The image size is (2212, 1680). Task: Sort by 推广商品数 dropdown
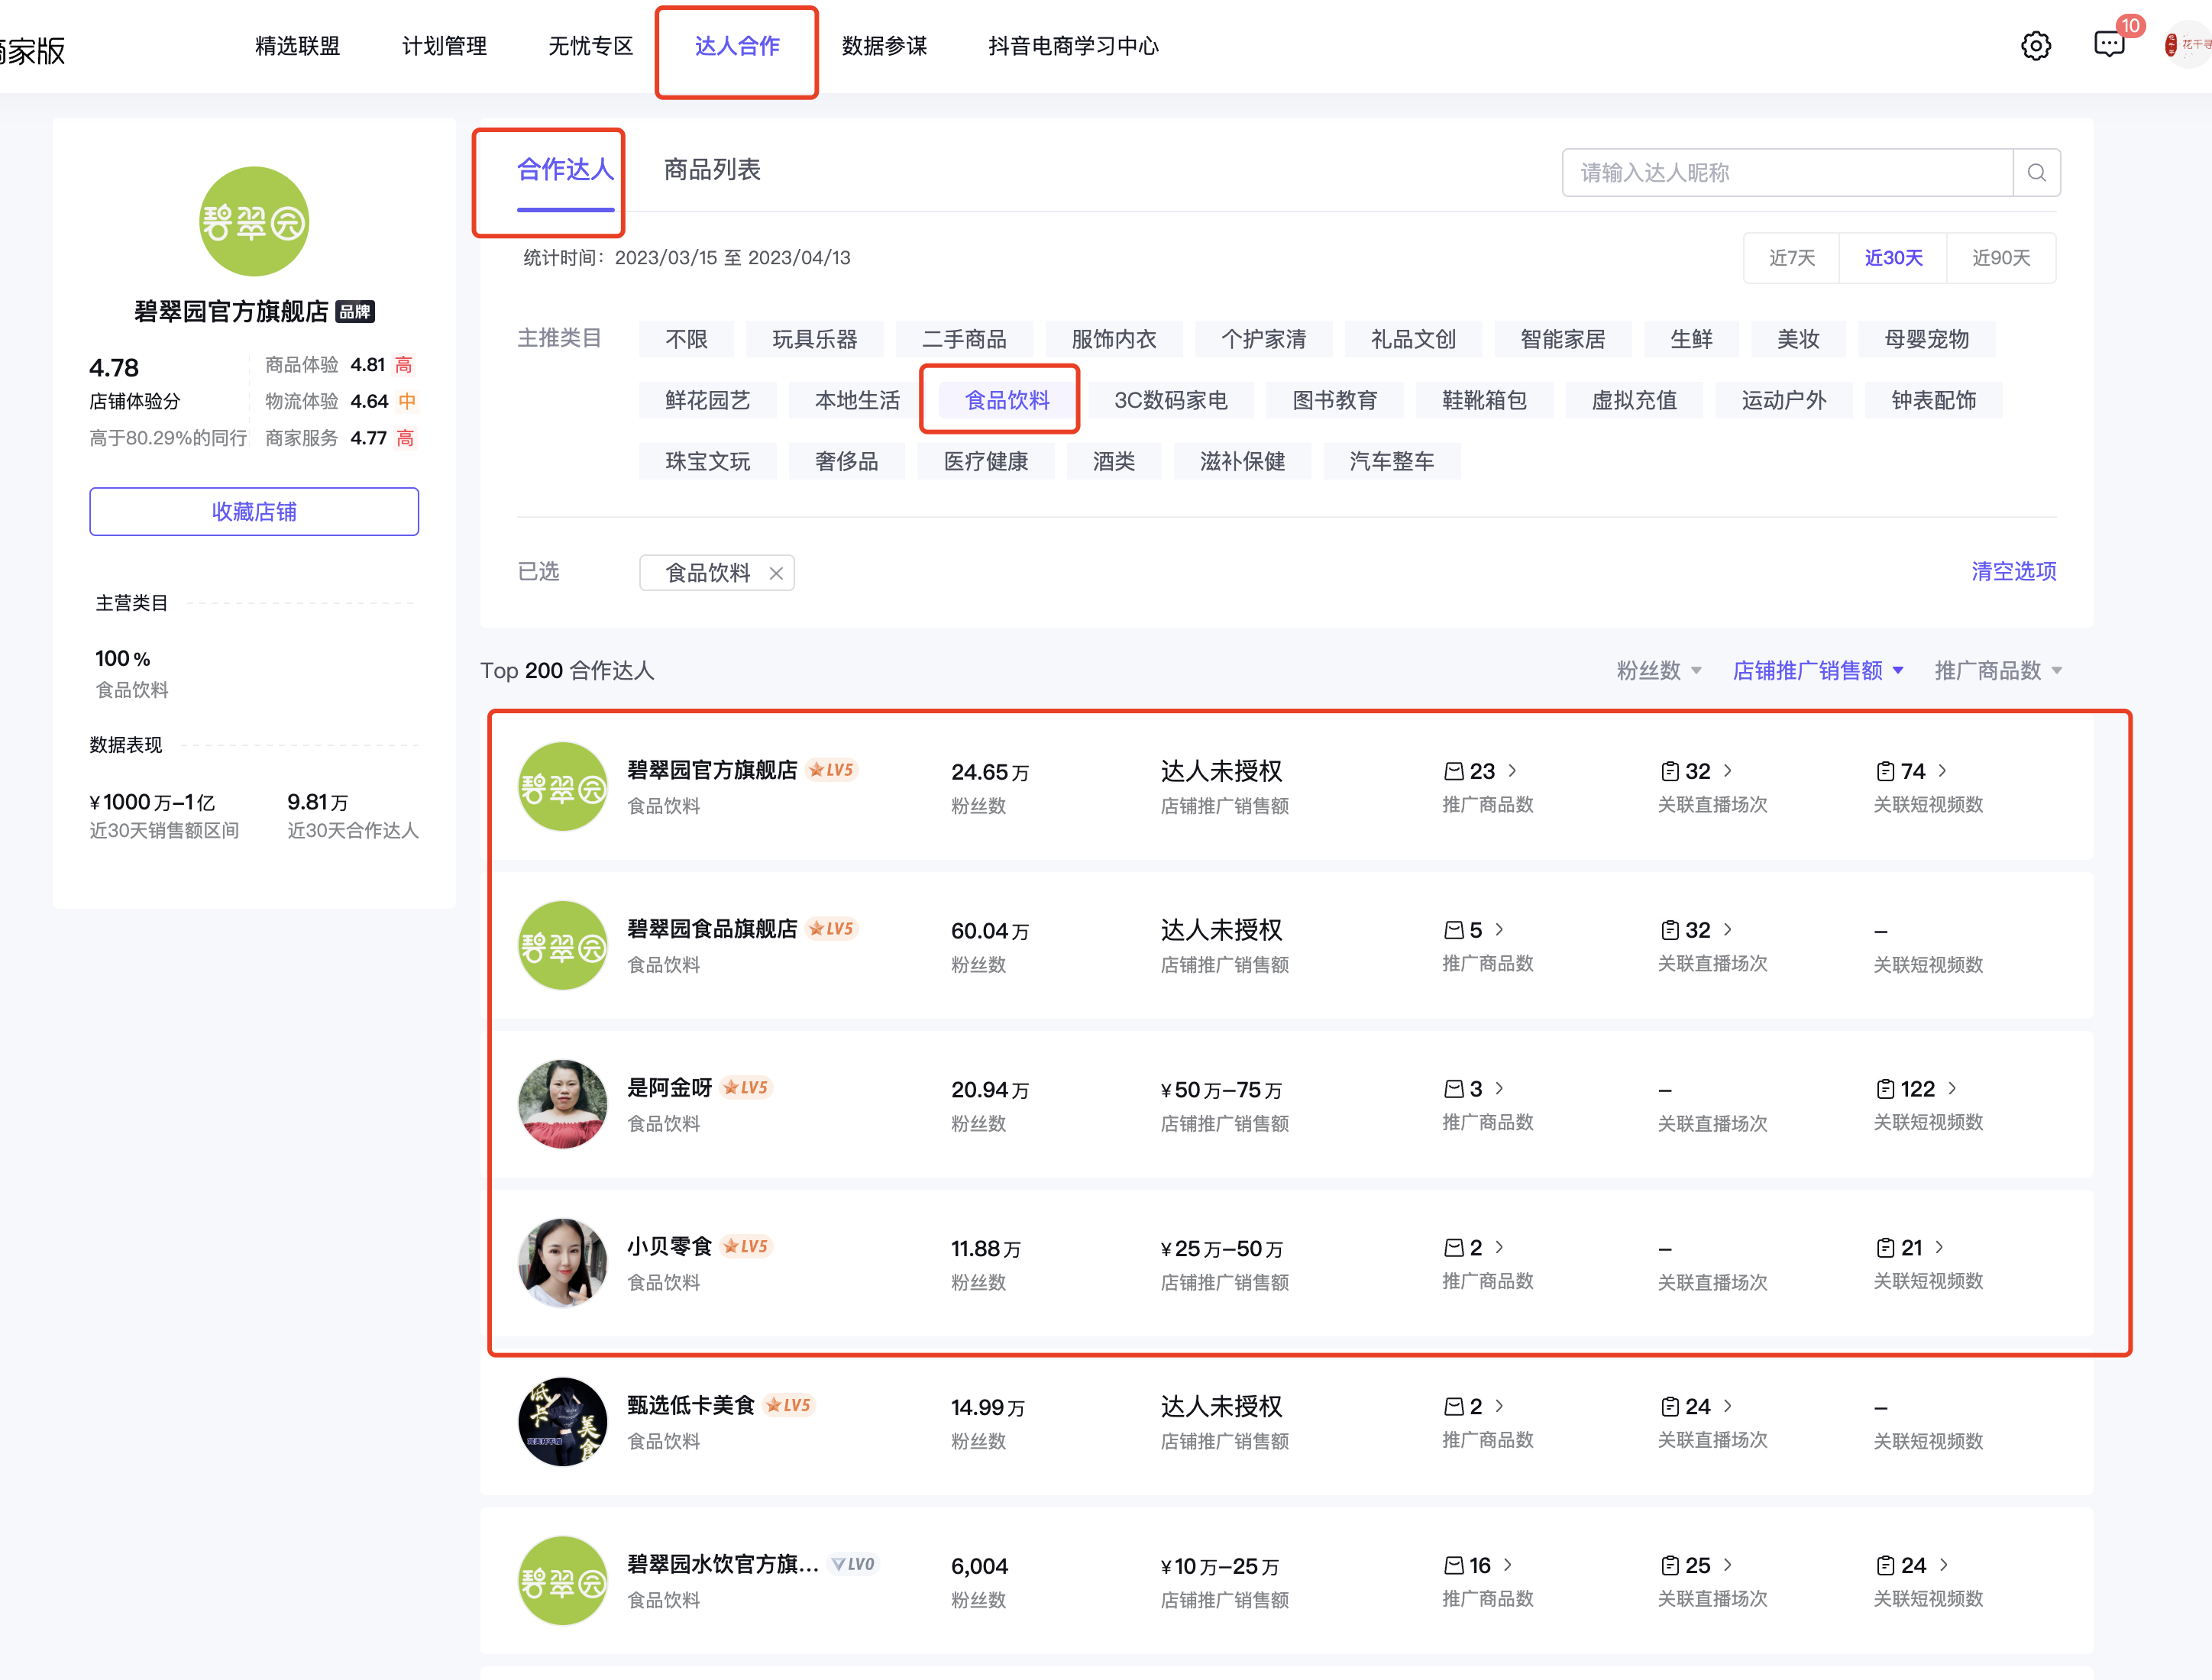point(1998,671)
